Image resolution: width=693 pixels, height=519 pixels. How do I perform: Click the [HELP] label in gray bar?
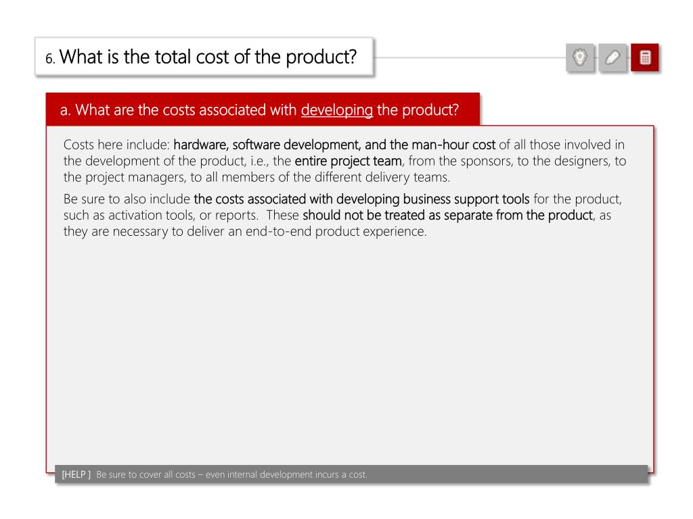point(76,474)
